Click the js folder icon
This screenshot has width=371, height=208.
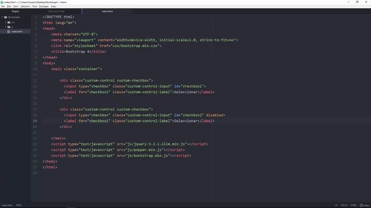coord(9,27)
